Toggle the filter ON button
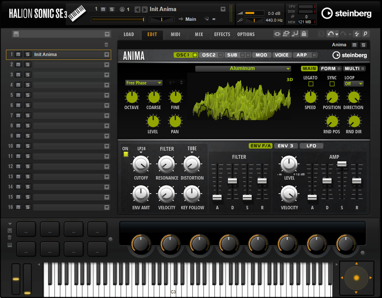 [x=126, y=154]
